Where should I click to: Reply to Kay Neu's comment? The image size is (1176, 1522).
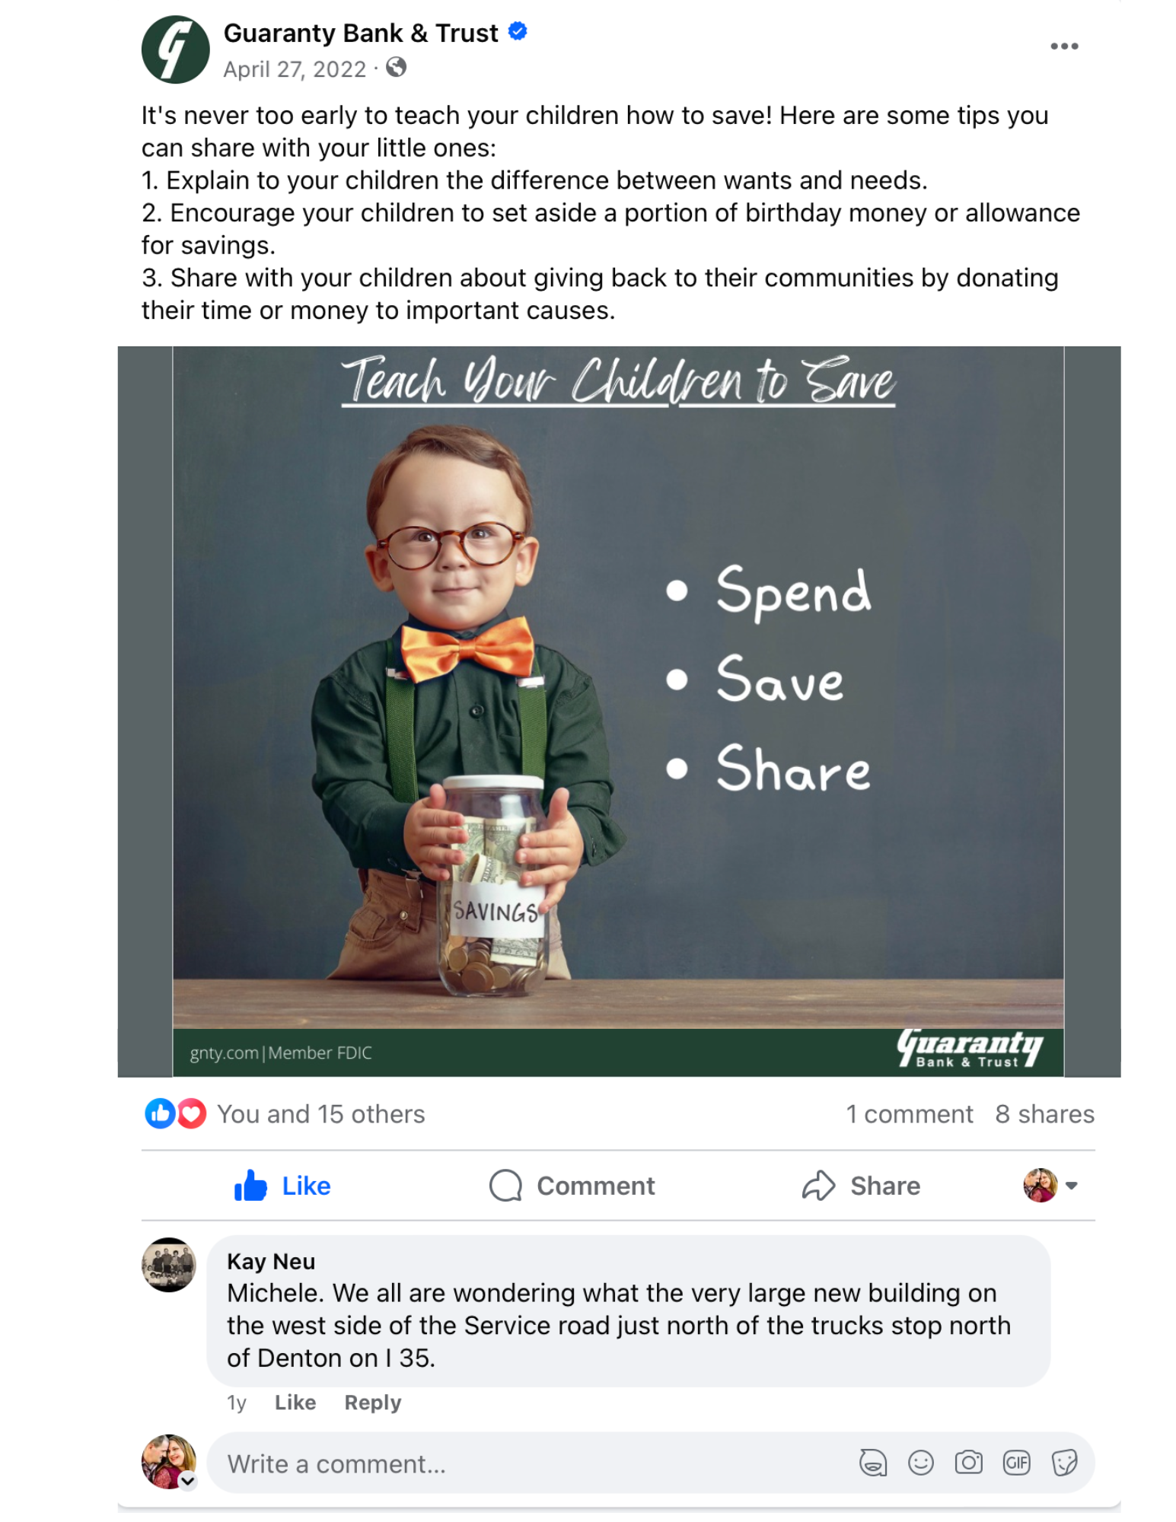(372, 1403)
